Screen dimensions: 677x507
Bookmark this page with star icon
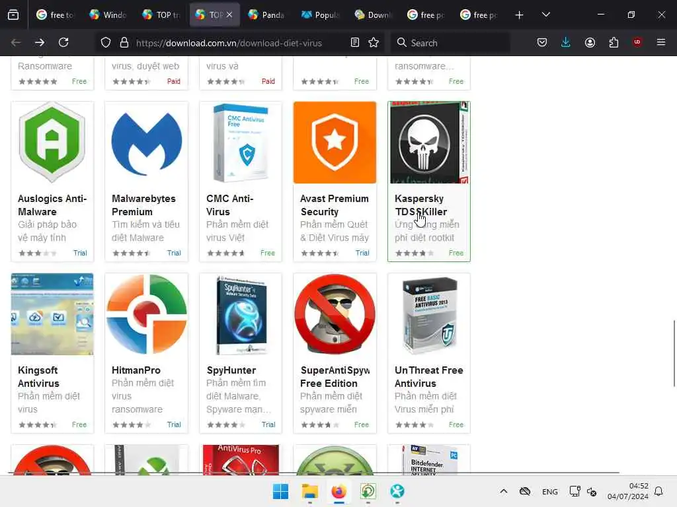point(374,42)
